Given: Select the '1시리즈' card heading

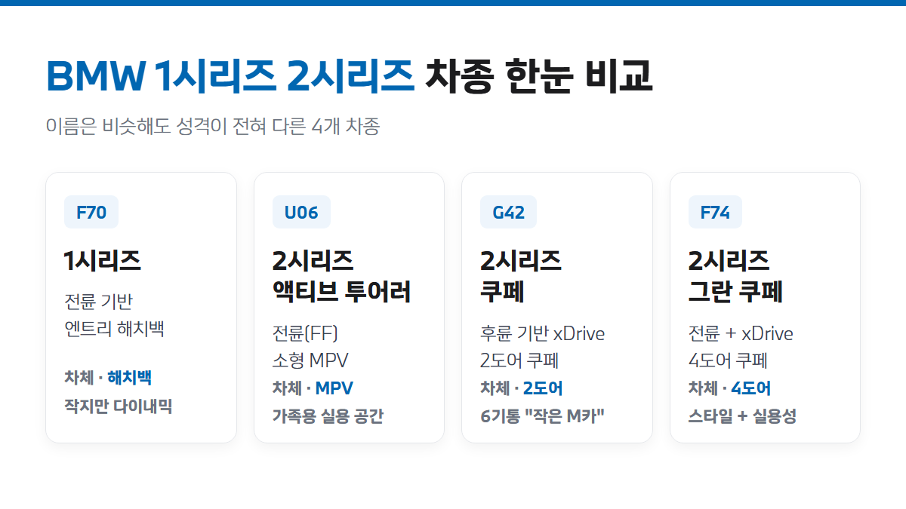Looking at the screenshot, I should point(103,261).
